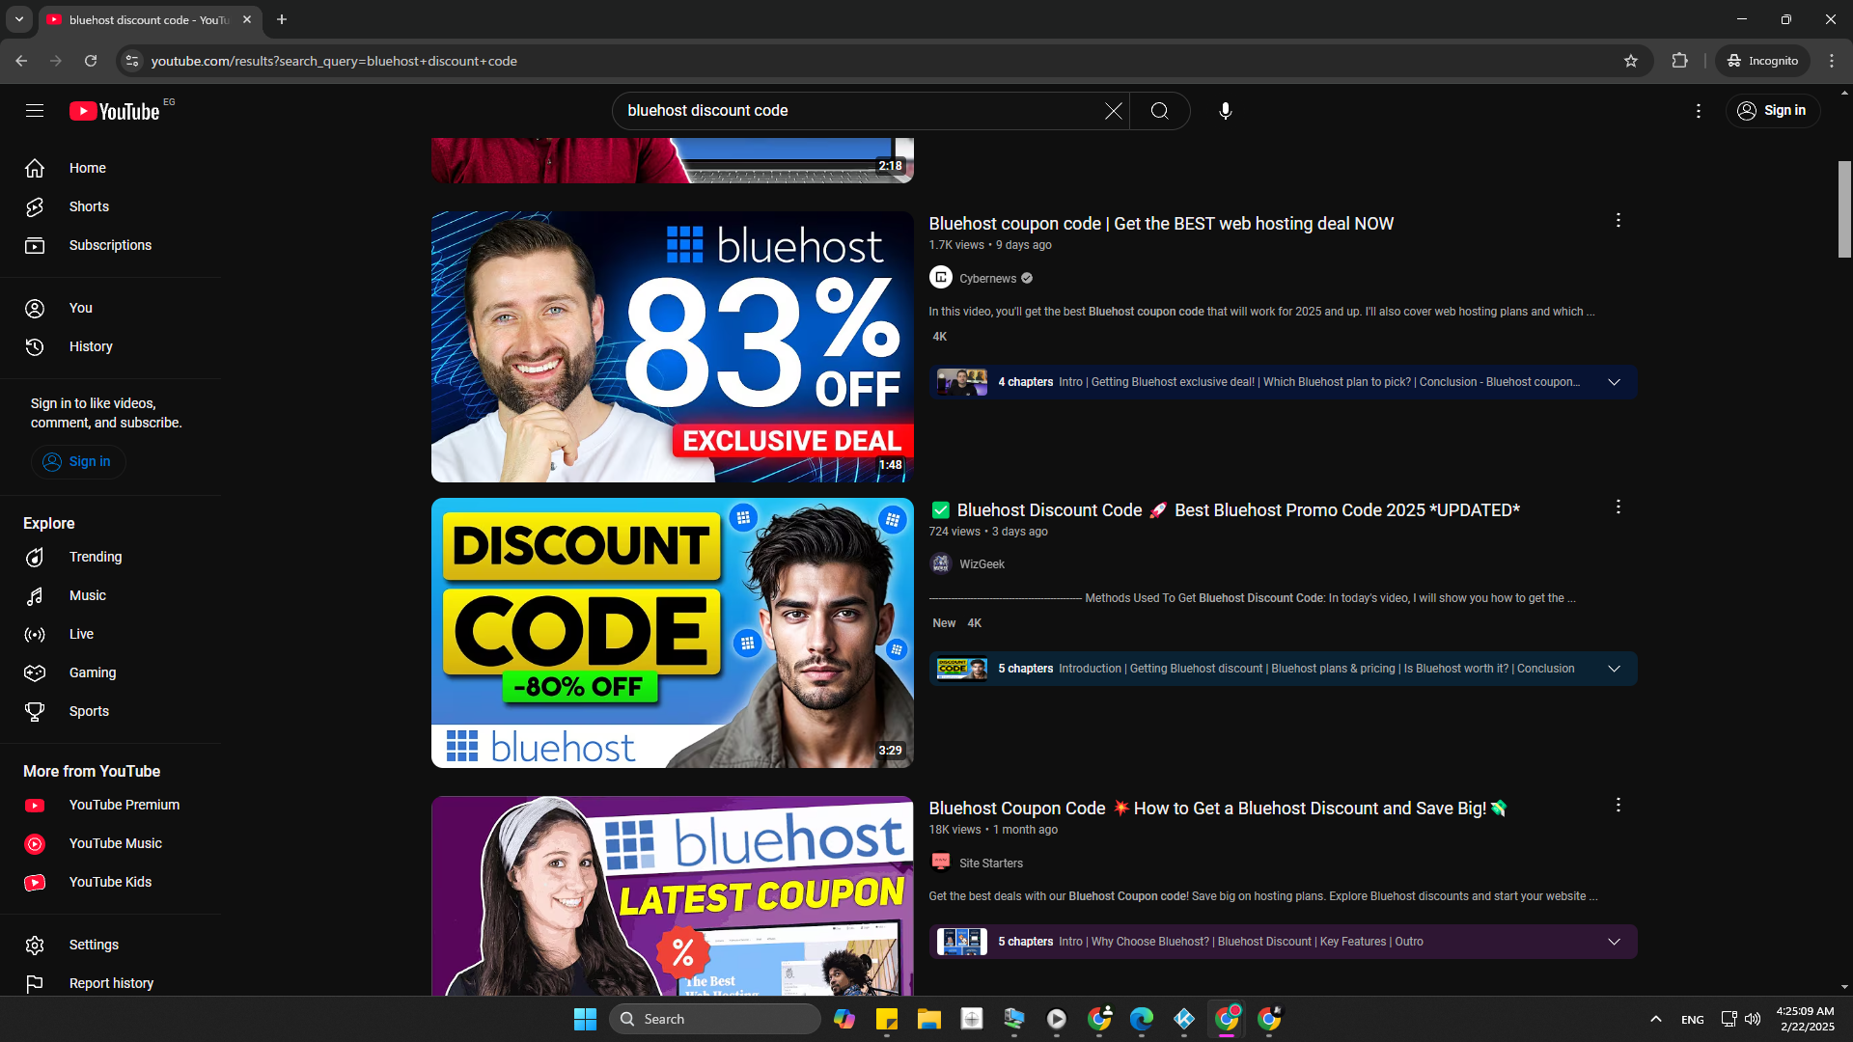Open YouTube Music from sidebar
This screenshot has width=1853, height=1042.
pyautogui.click(x=115, y=843)
